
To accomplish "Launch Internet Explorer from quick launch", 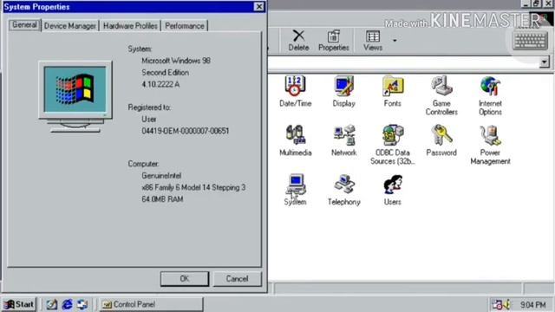I will pos(67,304).
